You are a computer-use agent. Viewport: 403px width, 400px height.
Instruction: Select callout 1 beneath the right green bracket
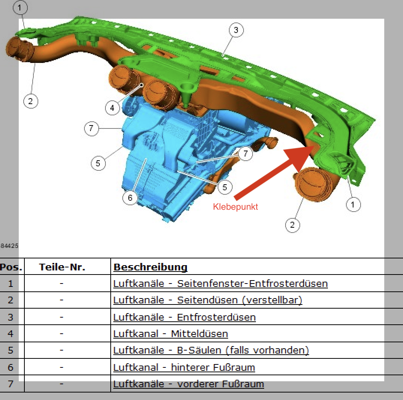[353, 204]
